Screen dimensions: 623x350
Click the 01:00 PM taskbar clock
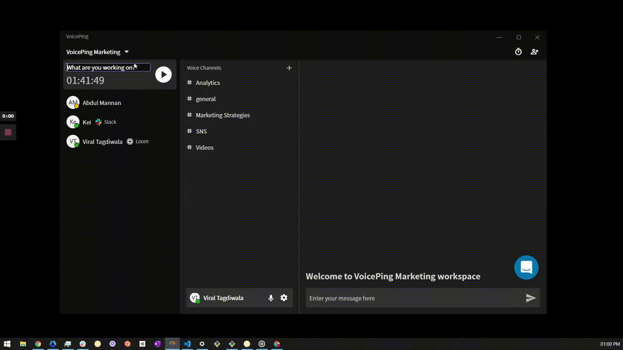pos(610,344)
